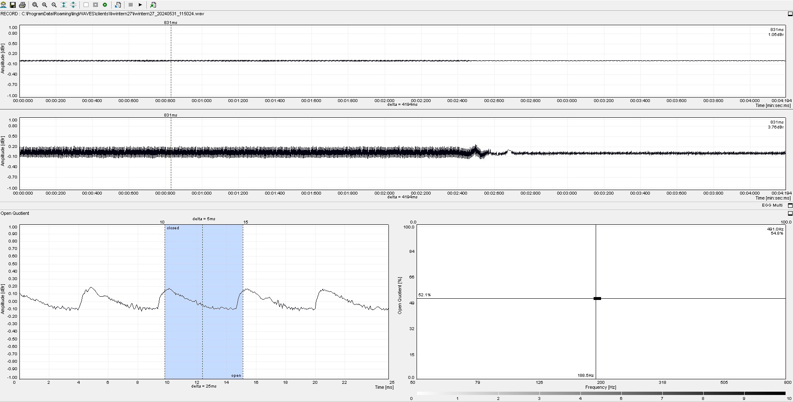The image size is (793, 402).
Task: Click the delta = 5ms label
Action: point(204,219)
